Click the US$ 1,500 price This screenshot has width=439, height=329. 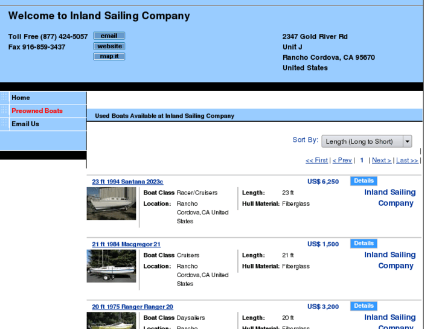(x=323, y=244)
